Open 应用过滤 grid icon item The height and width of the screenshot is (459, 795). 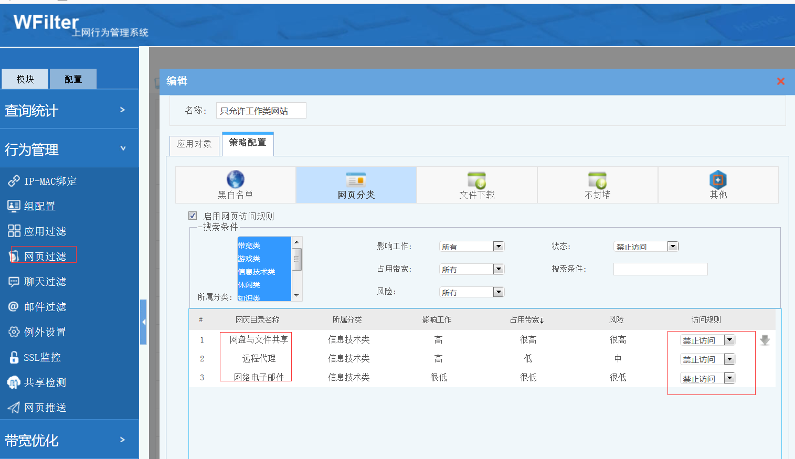14,231
